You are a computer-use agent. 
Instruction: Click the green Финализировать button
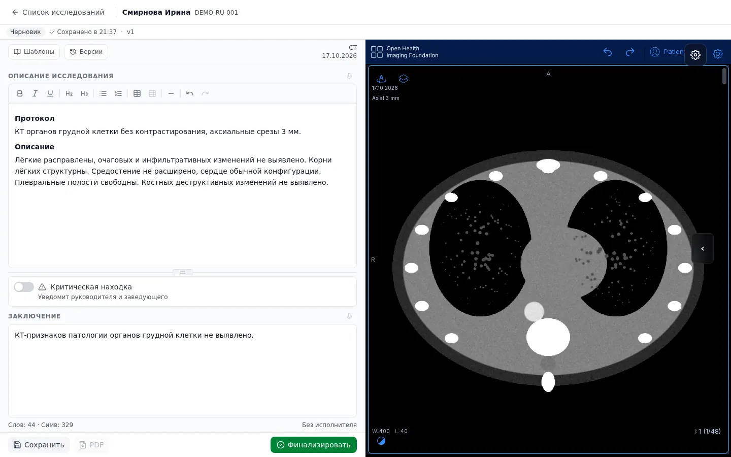click(314, 445)
